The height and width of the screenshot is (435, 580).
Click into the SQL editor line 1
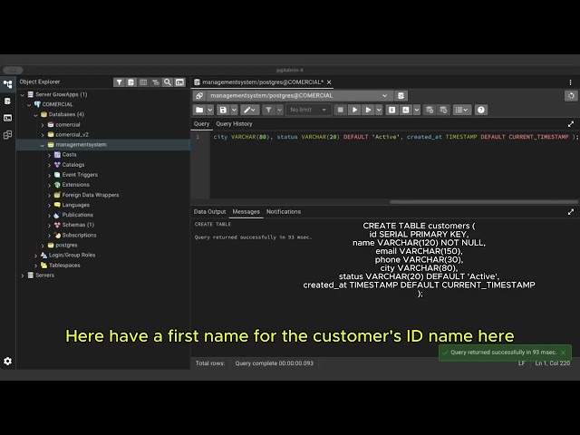click(395, 137)
